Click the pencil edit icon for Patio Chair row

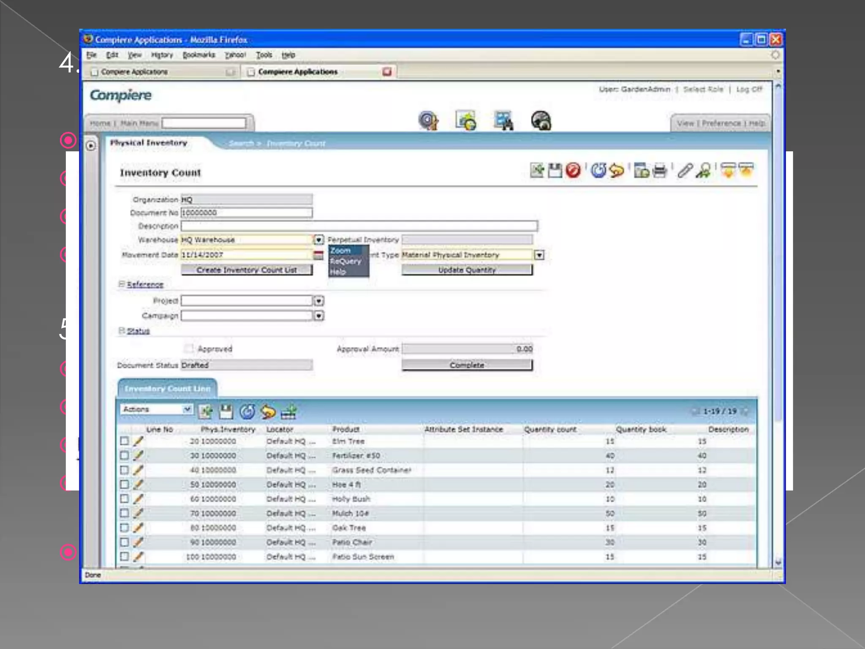pos(138,542)
